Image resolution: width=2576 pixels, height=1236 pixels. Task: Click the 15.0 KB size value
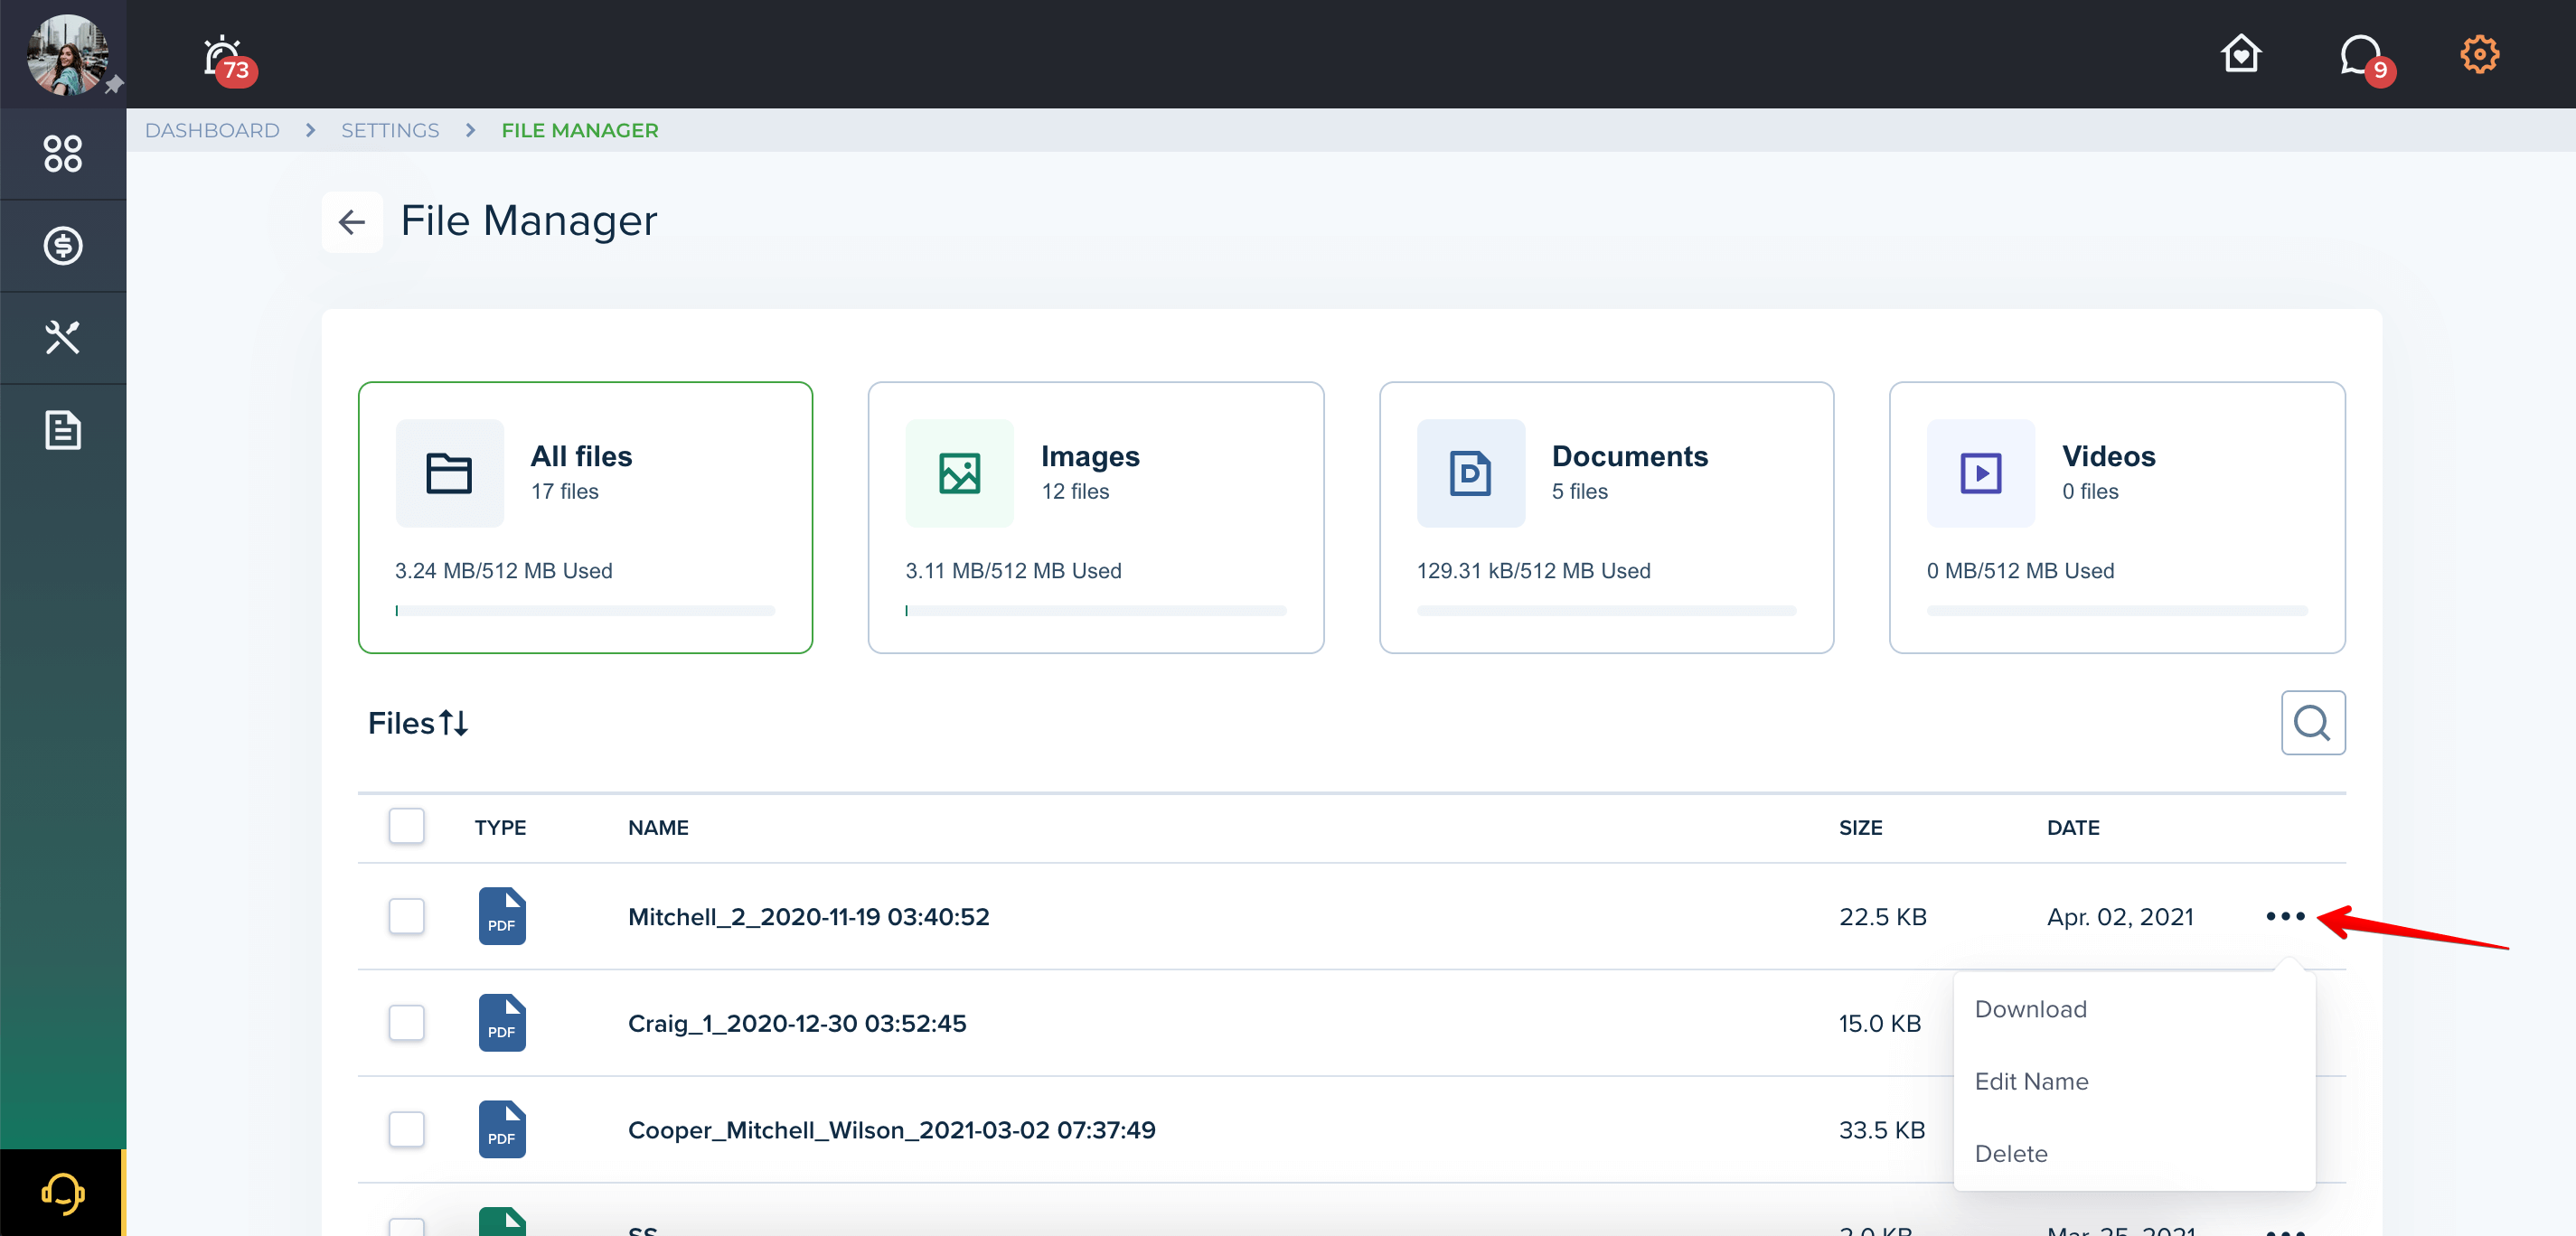(1879, 1023)
